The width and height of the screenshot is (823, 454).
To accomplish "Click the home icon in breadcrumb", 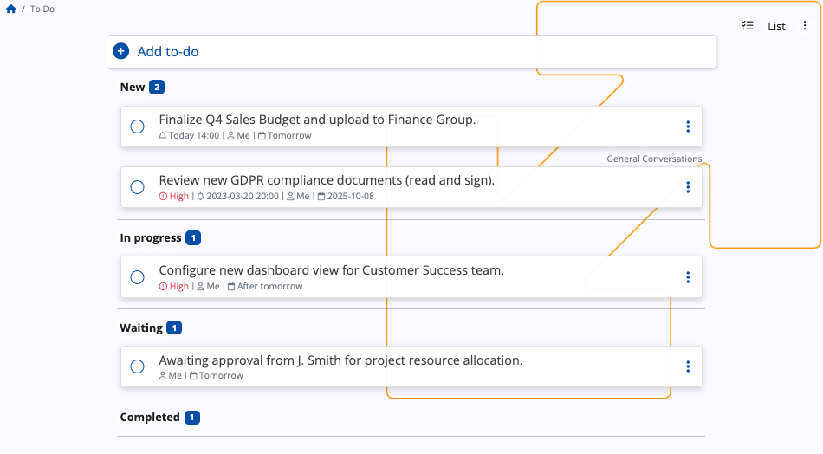I will pyautogui.click(x=11, y=9).
